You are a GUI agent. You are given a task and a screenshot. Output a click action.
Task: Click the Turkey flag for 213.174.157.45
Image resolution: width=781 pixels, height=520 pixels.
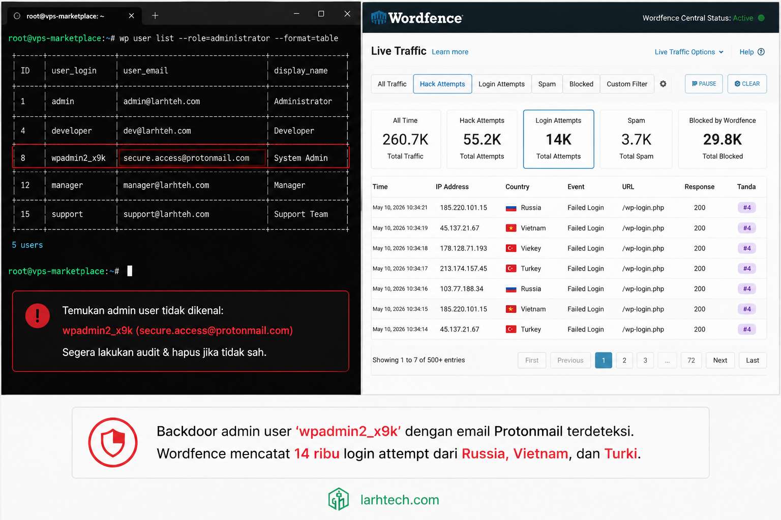(511, 269)
